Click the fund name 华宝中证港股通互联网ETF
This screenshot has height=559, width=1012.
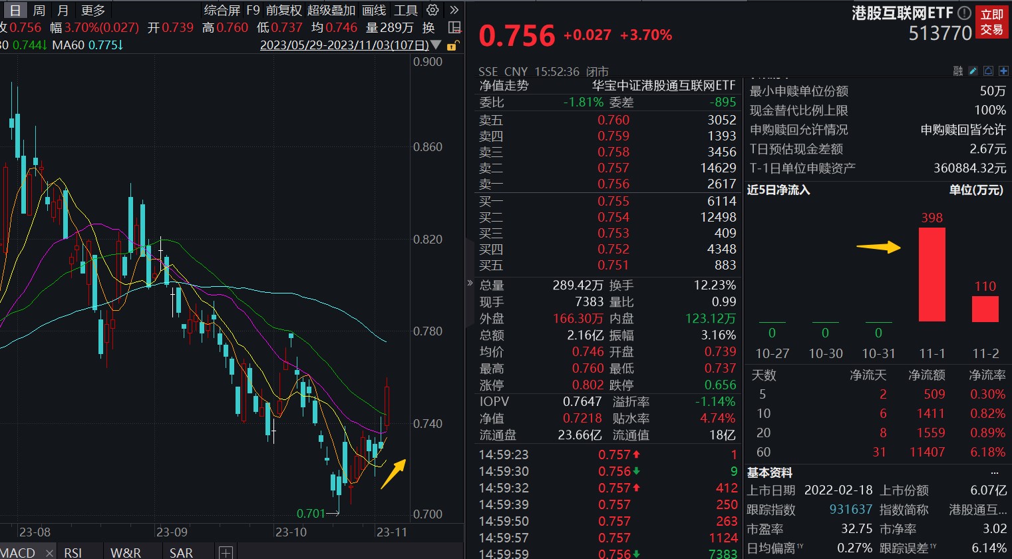click(x=664, y=85)
